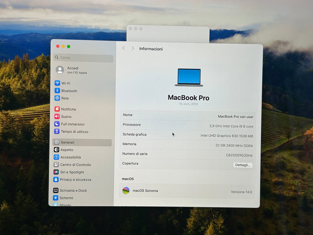Click the 32 GB 2400 MHz DDR4 value

234,146
